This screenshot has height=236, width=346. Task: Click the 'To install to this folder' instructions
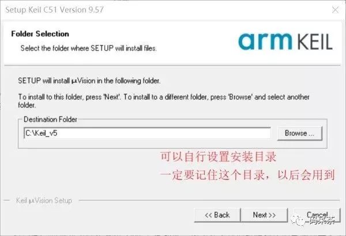[x=164, y=97]
